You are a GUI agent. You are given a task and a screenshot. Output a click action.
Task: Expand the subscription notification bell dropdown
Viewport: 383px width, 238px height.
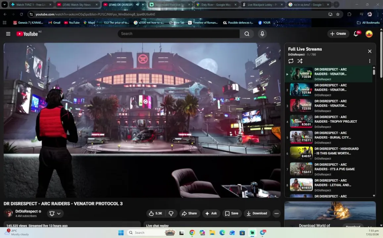tap(55, 213)
